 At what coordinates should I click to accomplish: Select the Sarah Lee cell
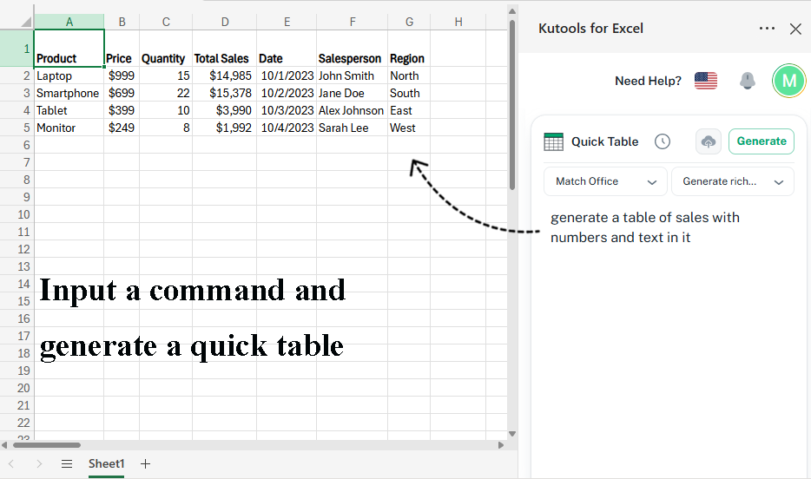tap(352, 128)
